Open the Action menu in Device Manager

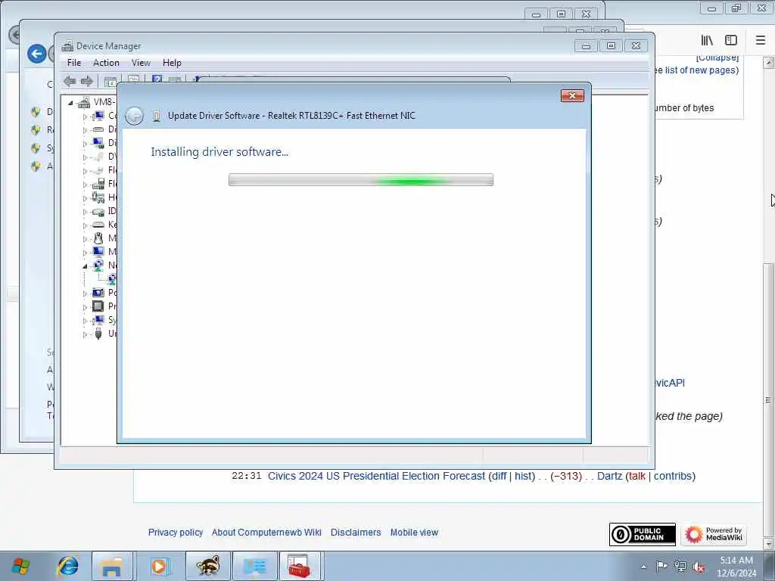coord(106,63)
